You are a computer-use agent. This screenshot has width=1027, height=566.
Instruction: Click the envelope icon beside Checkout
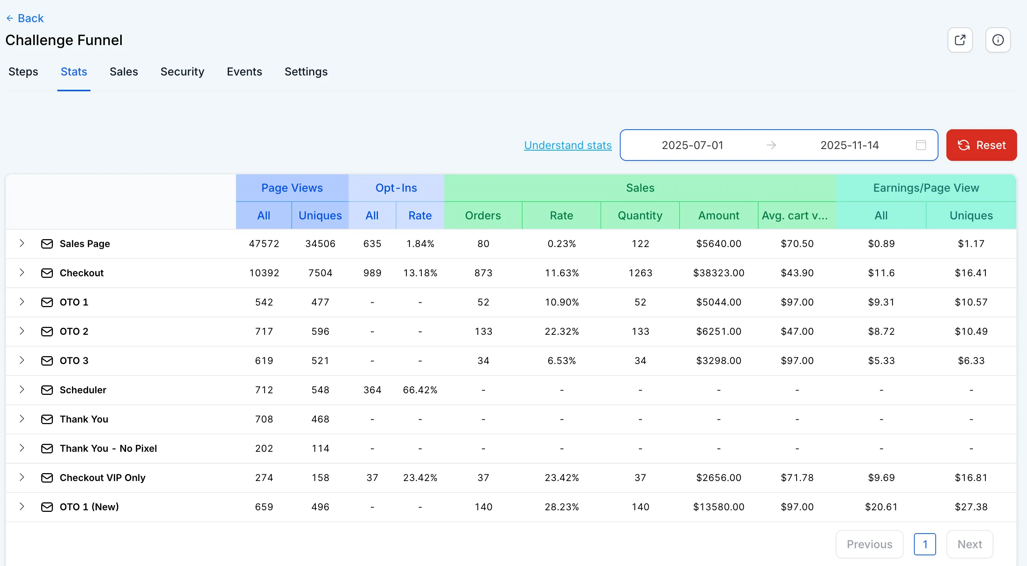pyautogui.click(x=47, y=273)
